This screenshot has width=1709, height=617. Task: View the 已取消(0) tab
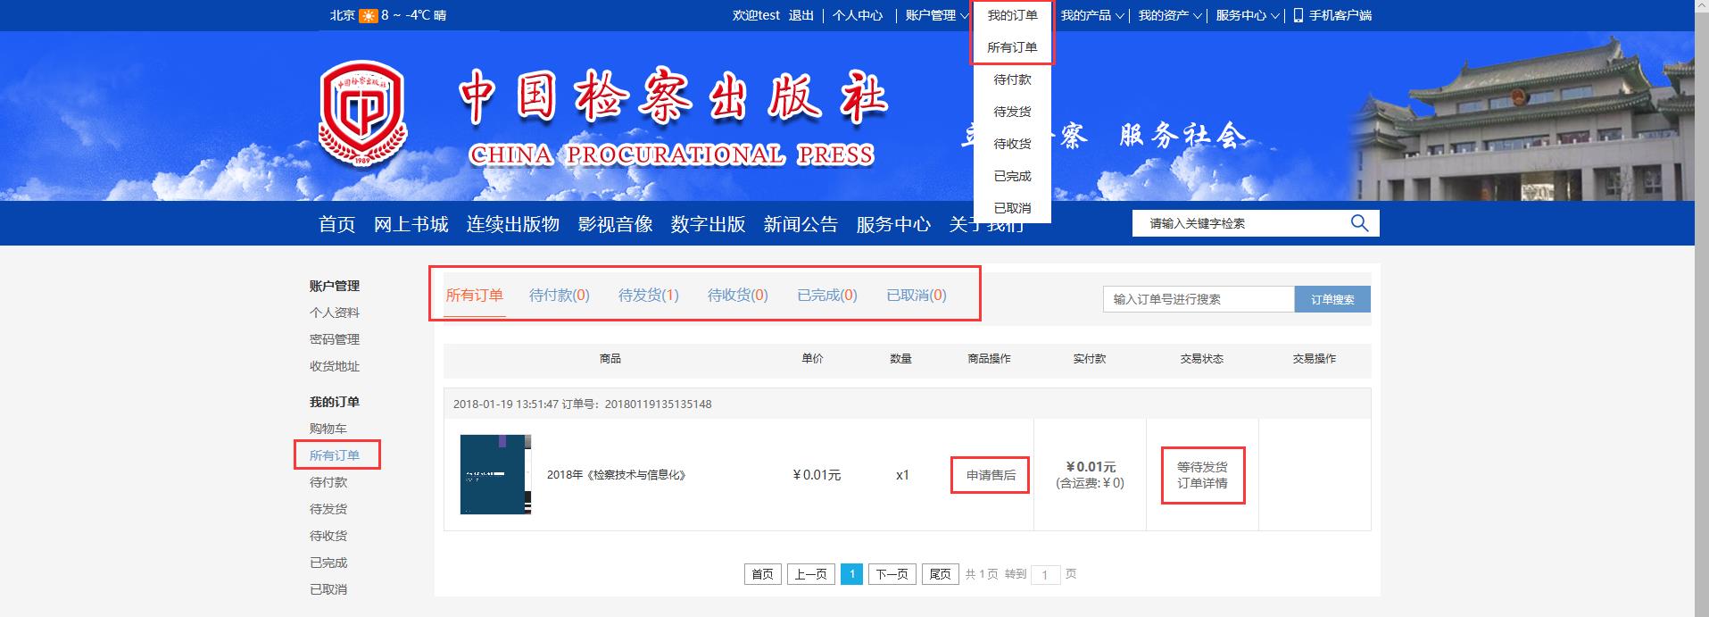pos(917,296)
